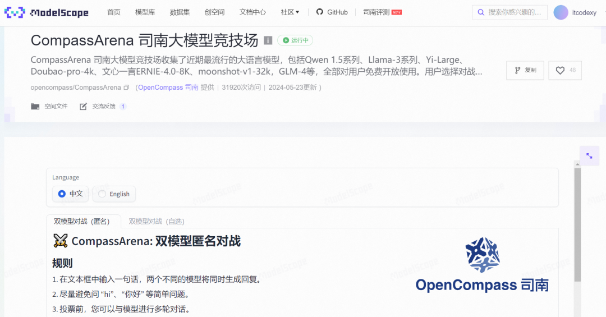Open 创空间 in the navigation bar
606x317 pixels.
tap(214, 12)
